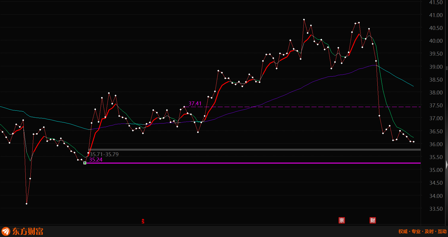
Task: Click the 35.50 price axis label
Action: click(436, 157)
